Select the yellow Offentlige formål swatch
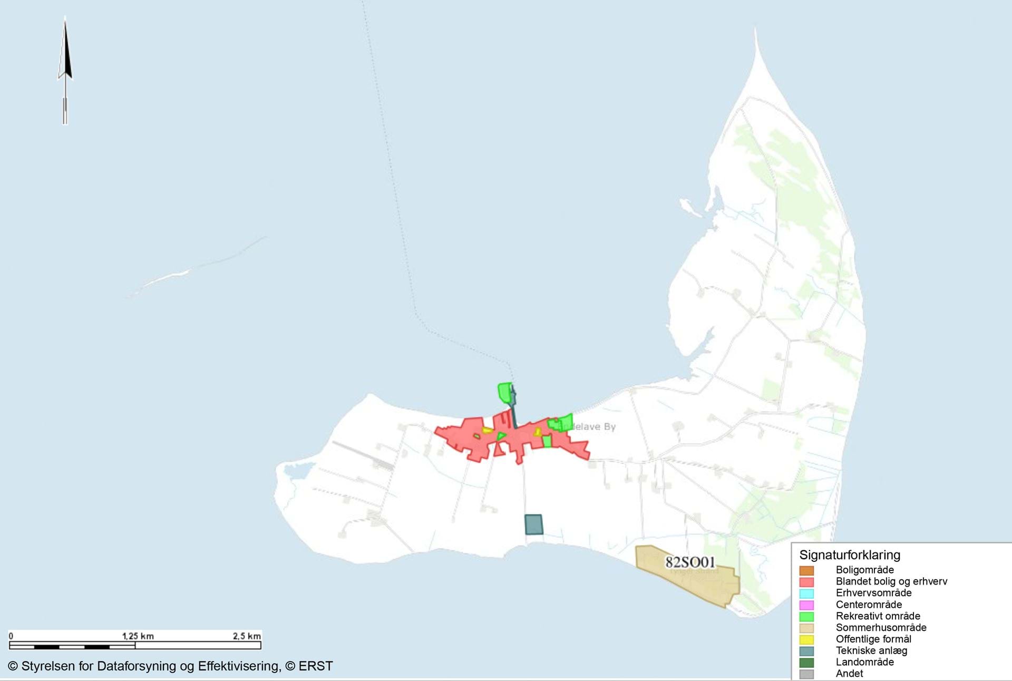This screenshot has height=681, width=1012. 806,639
